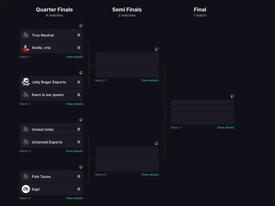The height and width of the screenshot is (206, 275).
Task: Click the Jolly Roger Esports skull logo
Action: [x=26, y=82]
